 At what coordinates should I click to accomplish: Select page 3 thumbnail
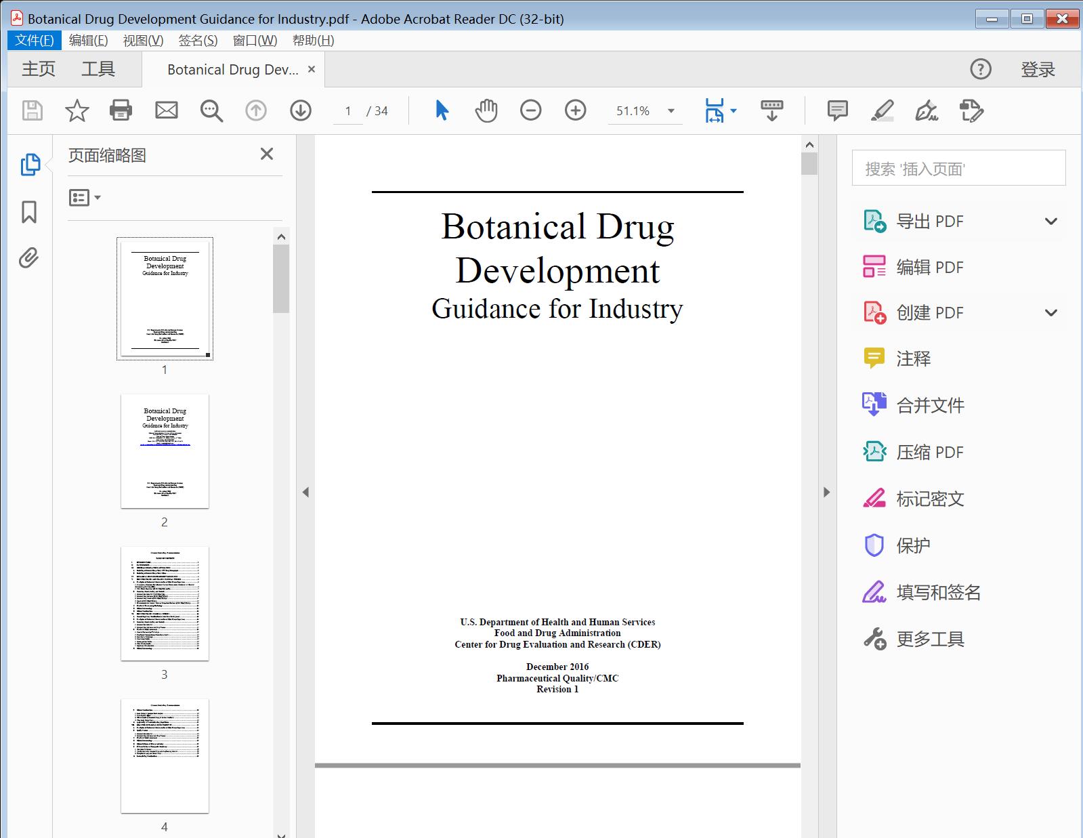pyautogui.click(x=165, y=604)
